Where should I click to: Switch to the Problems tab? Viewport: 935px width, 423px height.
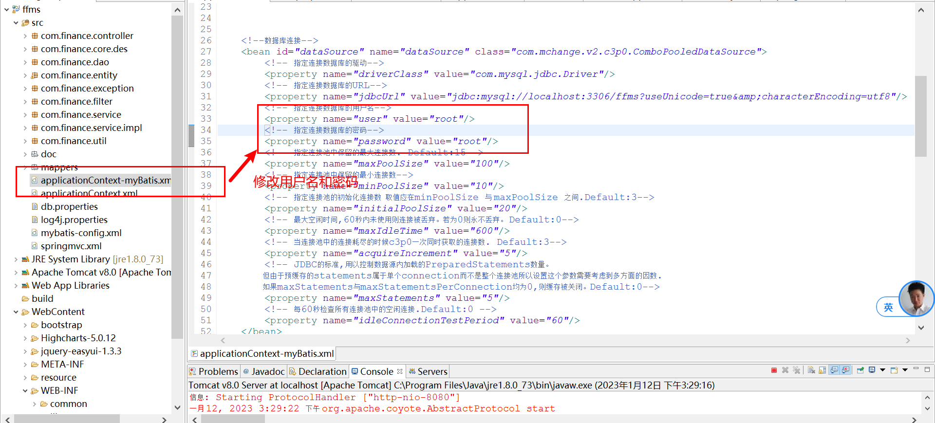pyautogui.click(x=213, y=371)
